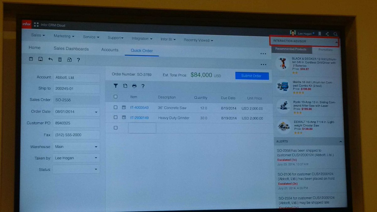This screenshot has width=377, height=212.
Task: Open help in the order lines toolbar
Action: 143,86
